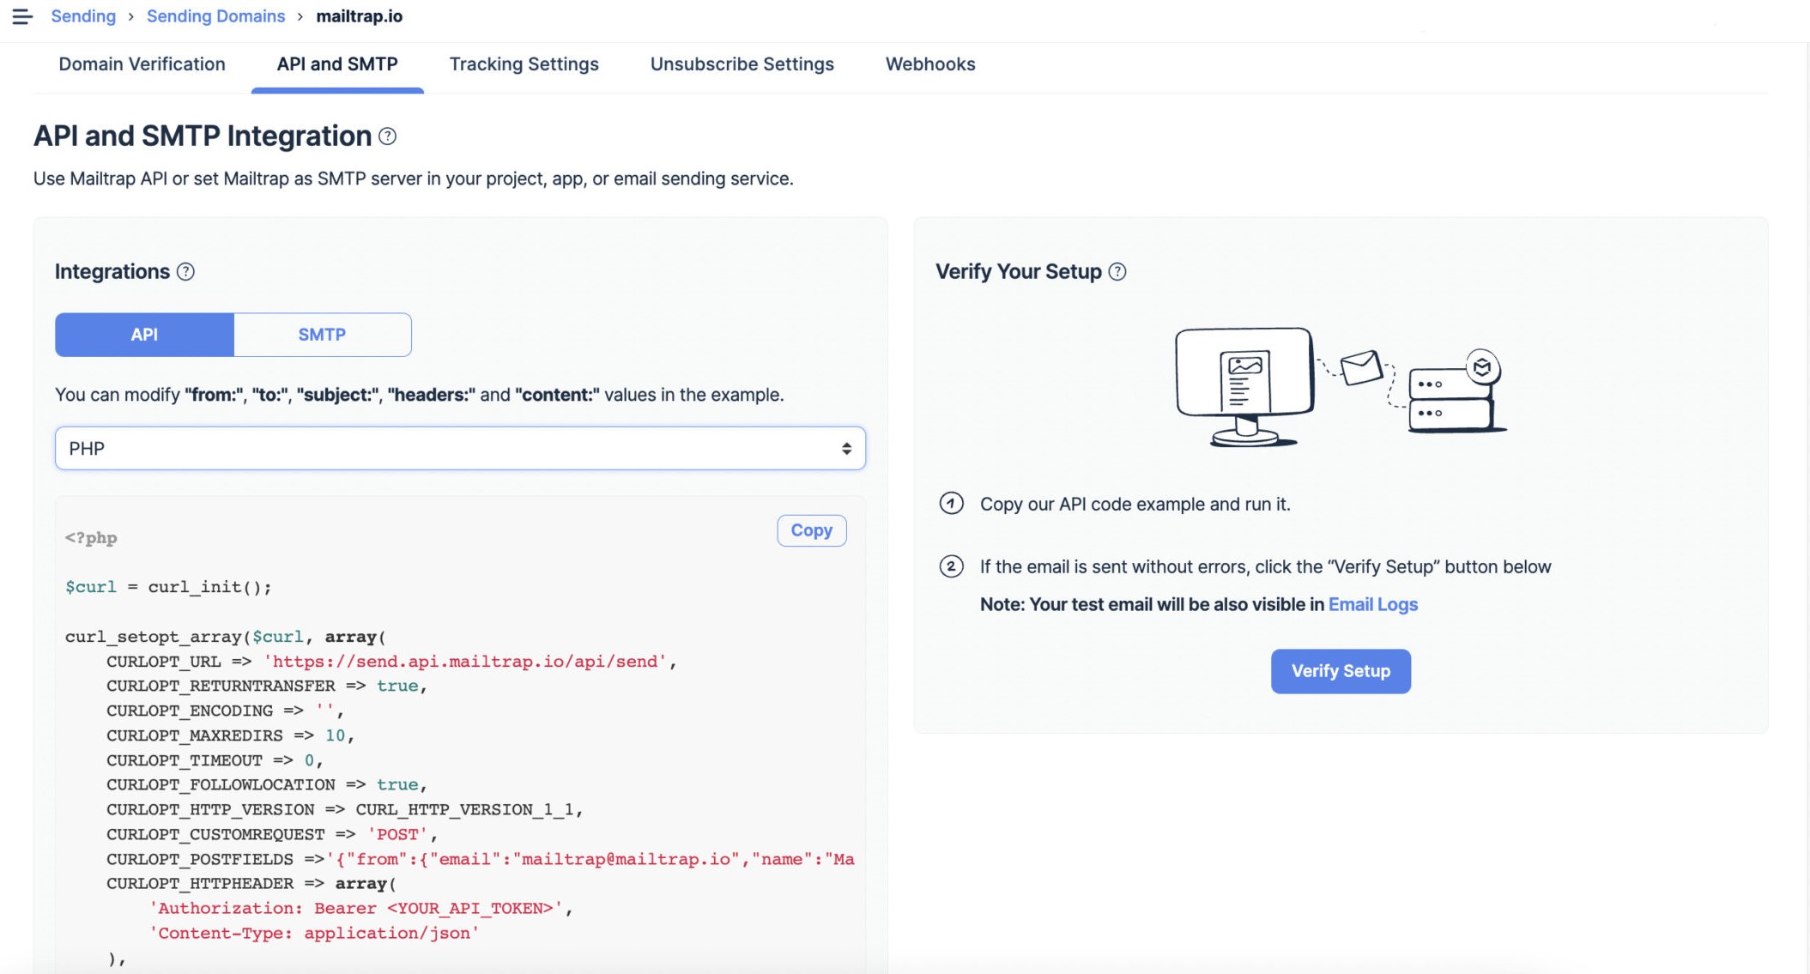Click CURLOPT_FOLLOWLOCATION => true line

coord(267,784)
